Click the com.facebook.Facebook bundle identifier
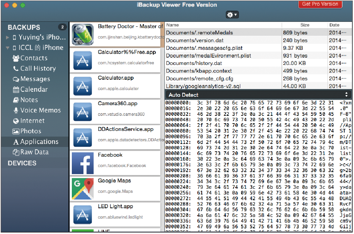 click(122, 166)
